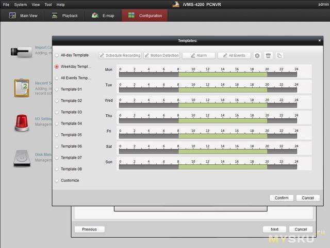
Task: Click the copy icon in Templates toolbar
Action: tap(279, 56)
